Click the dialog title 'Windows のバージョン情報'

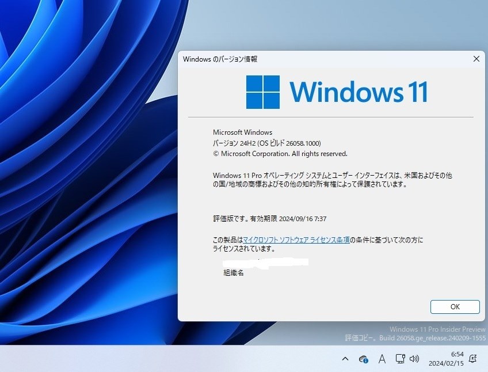point(220,59)
